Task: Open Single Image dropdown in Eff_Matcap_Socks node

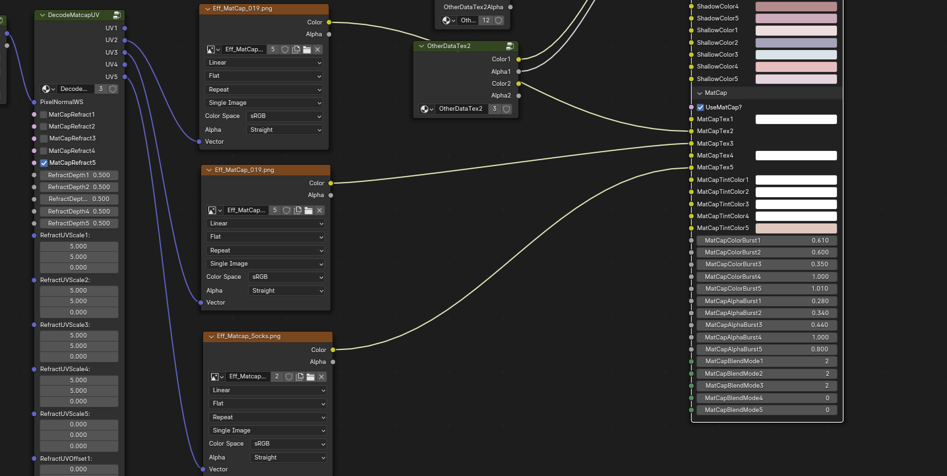Action: (x=268, y=431)
